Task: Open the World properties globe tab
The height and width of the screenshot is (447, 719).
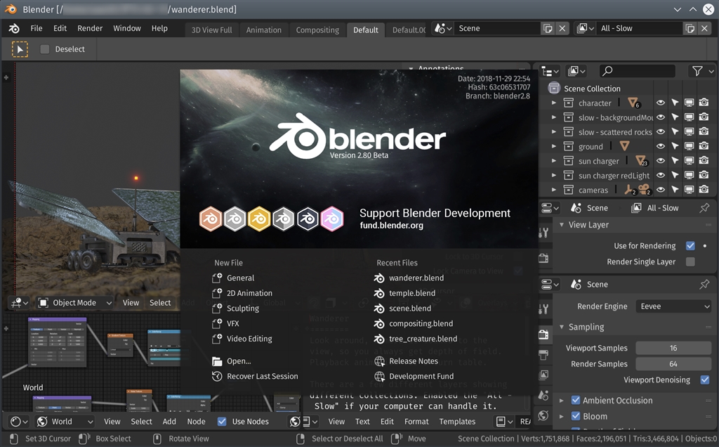Action: (543, 416)
